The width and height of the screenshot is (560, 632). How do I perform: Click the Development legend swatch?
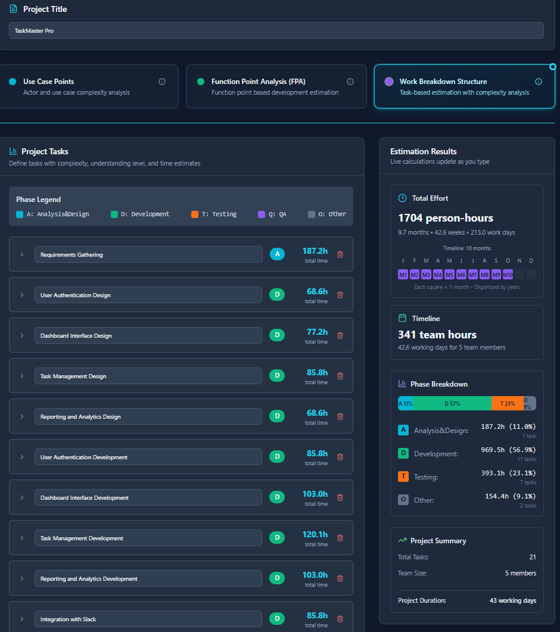click(x=114, y=214)
